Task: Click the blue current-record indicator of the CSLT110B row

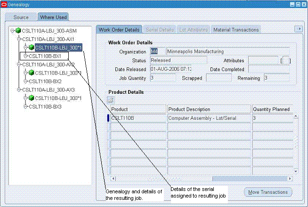Action: 108,118
